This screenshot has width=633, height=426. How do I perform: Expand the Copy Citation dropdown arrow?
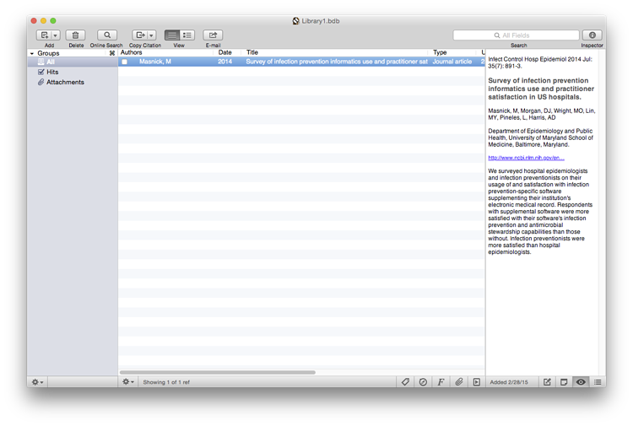point(152,35)
